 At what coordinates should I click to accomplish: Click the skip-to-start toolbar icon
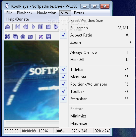[x=18, y=27]
